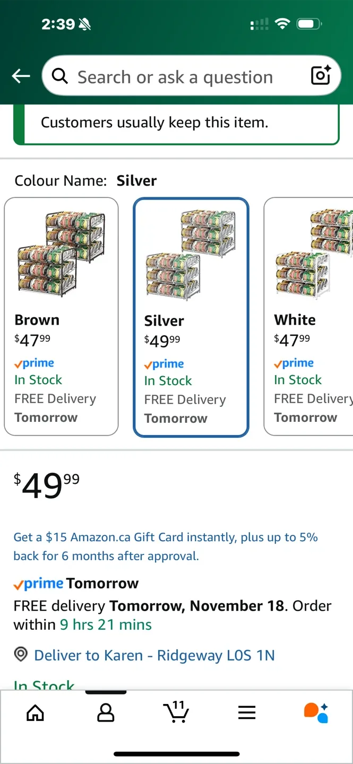Select the Prime badge under Silver
The width and height of the screenshot is (353, 764).
coord(164,363)
